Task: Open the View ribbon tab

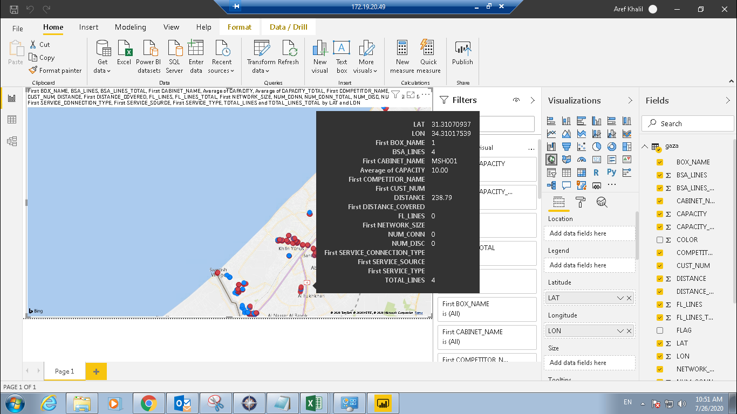Action: coord(171,27)
